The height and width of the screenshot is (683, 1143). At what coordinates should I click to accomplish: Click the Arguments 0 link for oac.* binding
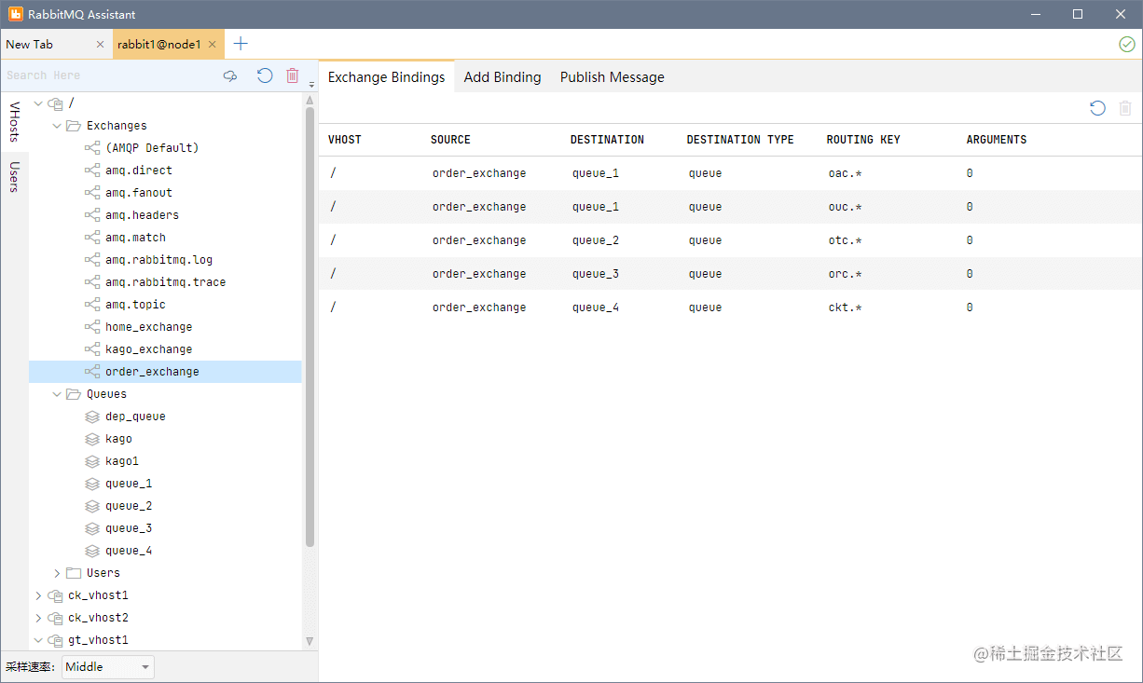[x=969, y=172]
